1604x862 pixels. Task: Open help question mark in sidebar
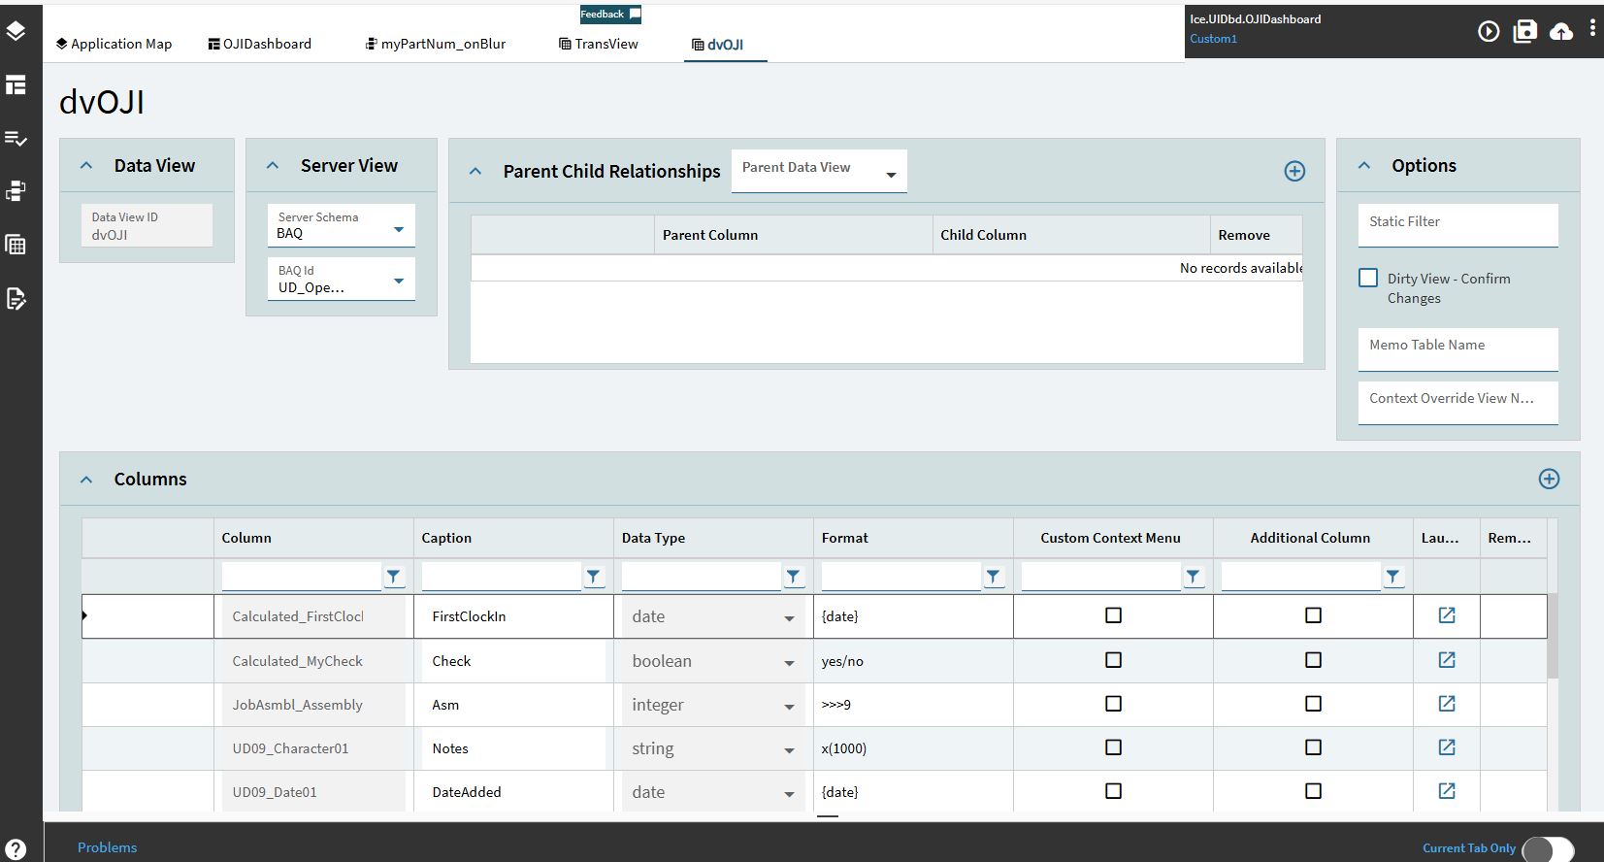tap(16, 848)
